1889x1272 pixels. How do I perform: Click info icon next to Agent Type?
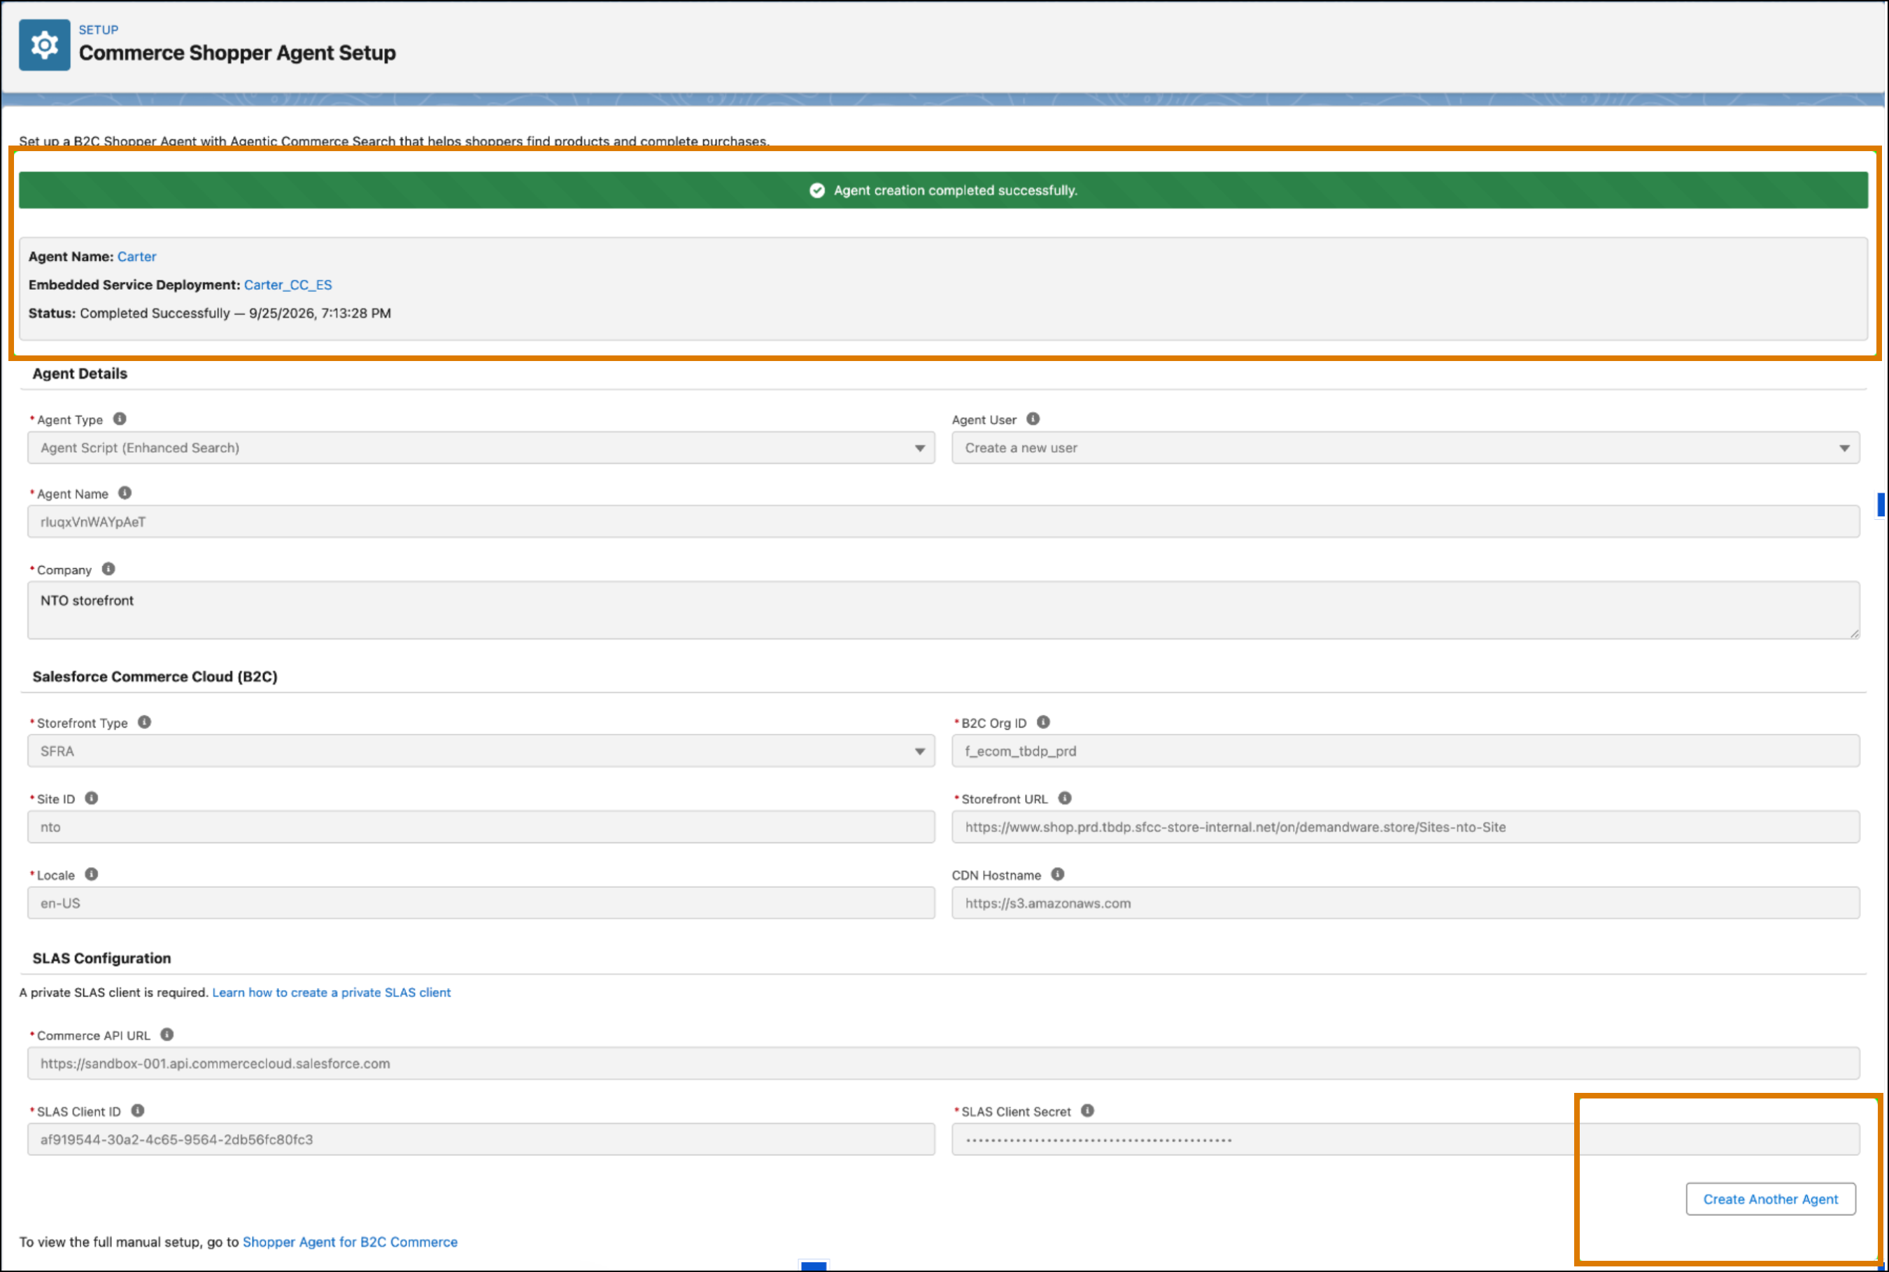[x=120, y=418]
